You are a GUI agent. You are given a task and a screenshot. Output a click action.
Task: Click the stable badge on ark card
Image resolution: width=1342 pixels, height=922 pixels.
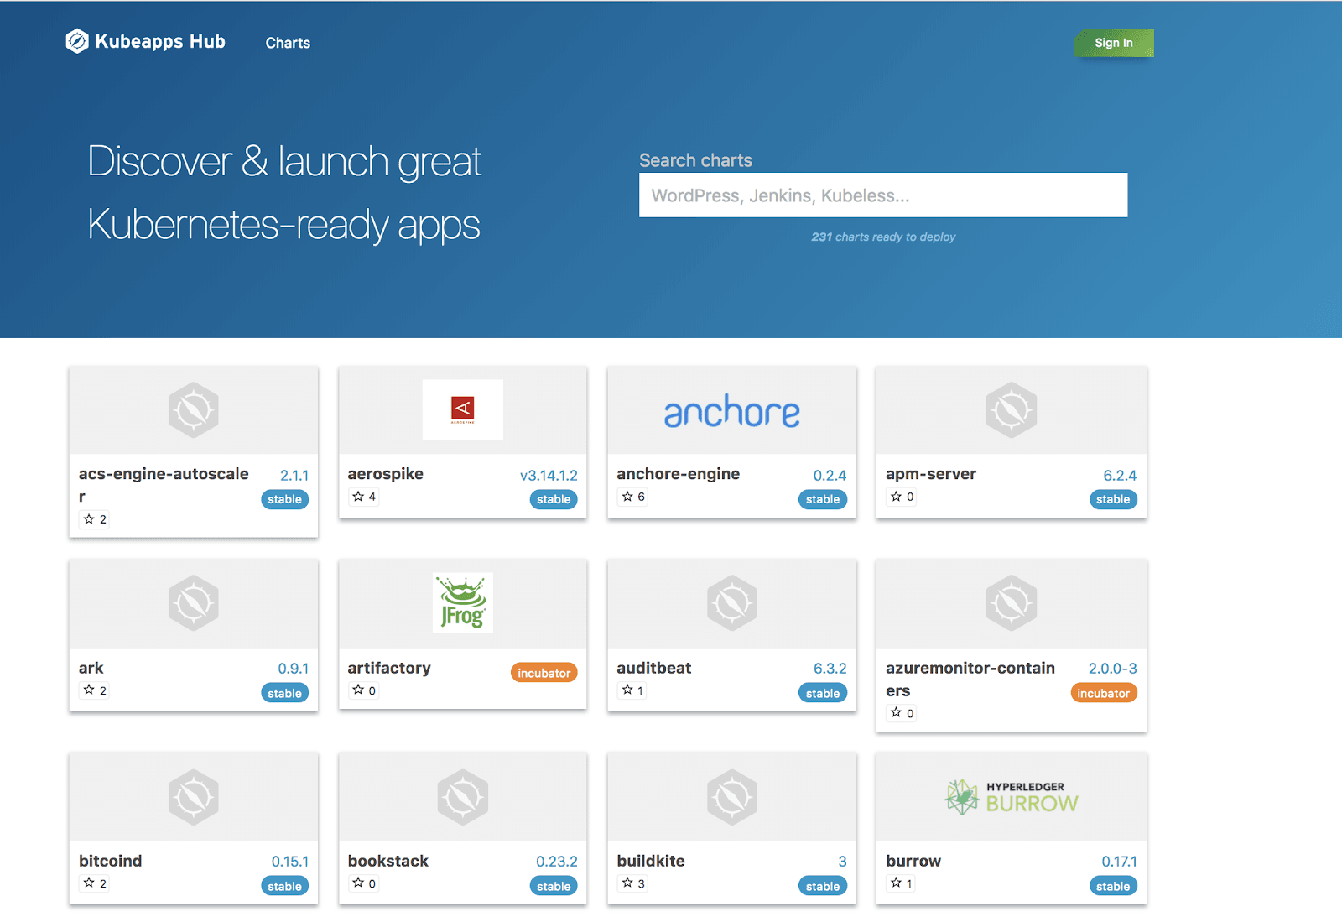(x=284, y=693)
